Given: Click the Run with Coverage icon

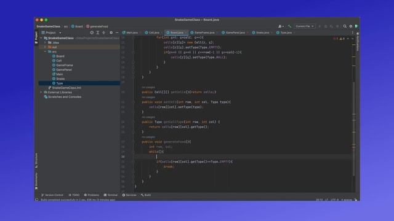Looking at the screenshot, I should pos(331,26).
